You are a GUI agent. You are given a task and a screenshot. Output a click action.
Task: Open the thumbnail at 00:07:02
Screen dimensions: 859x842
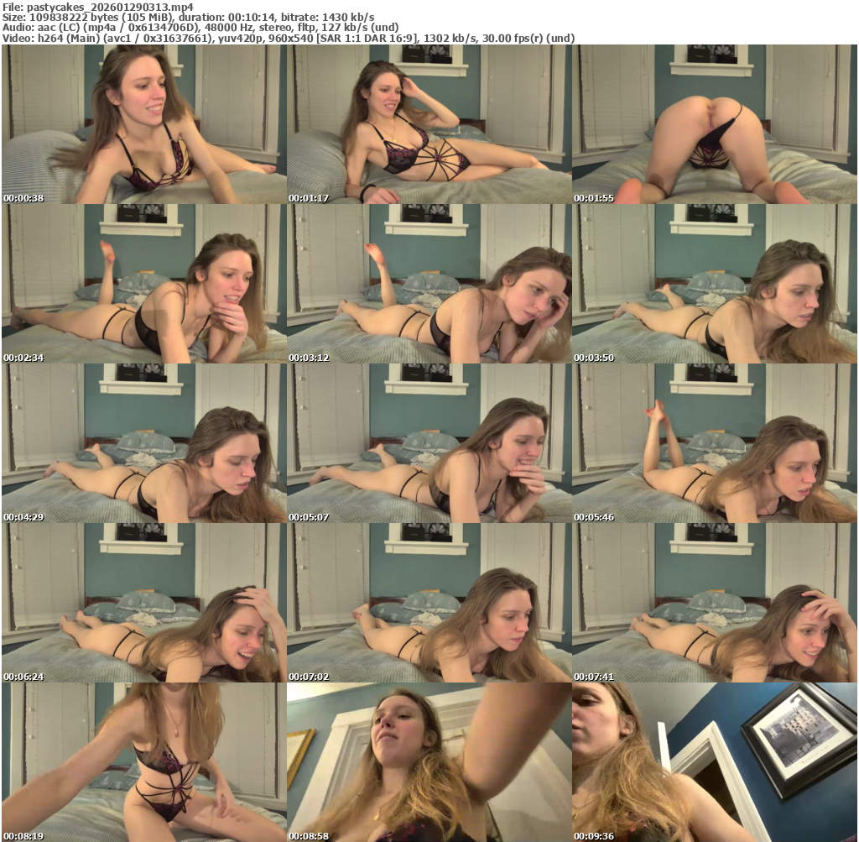[x=429, y=603]
